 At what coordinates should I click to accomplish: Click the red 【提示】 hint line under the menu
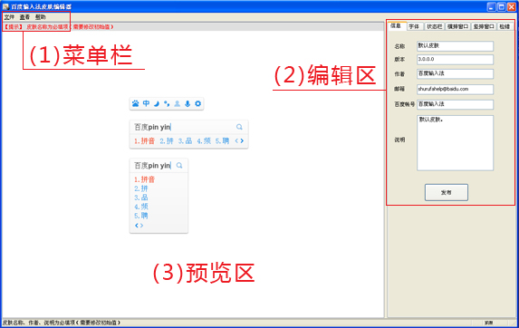coord(59,27)
